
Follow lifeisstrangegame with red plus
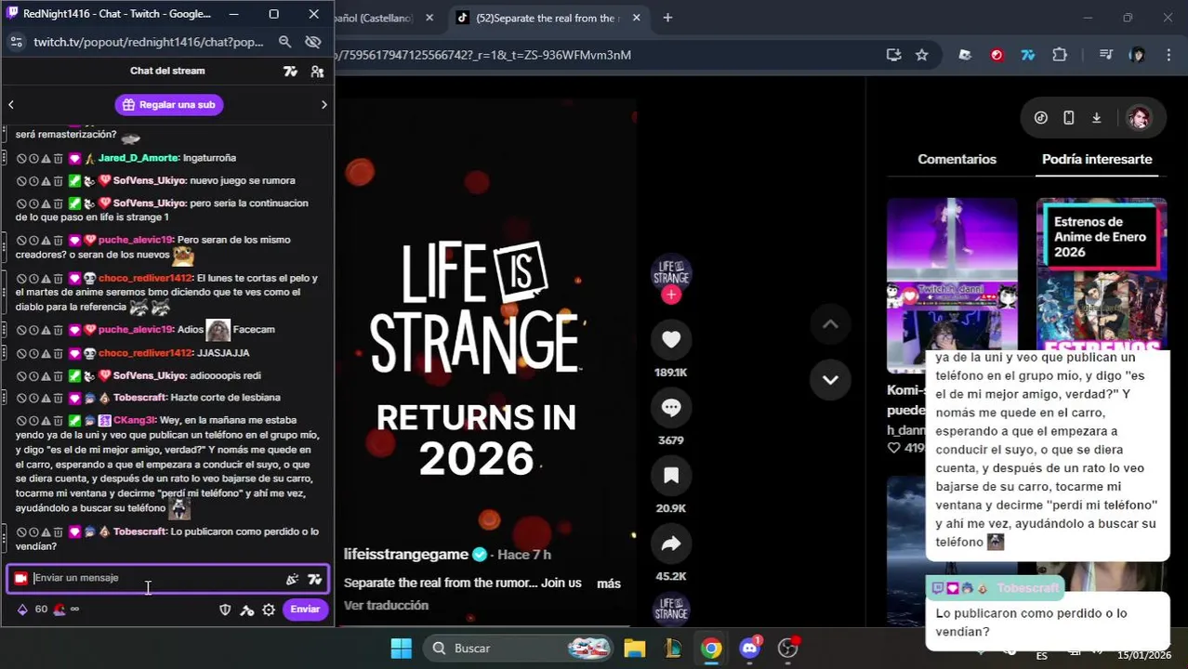(671, 295)
